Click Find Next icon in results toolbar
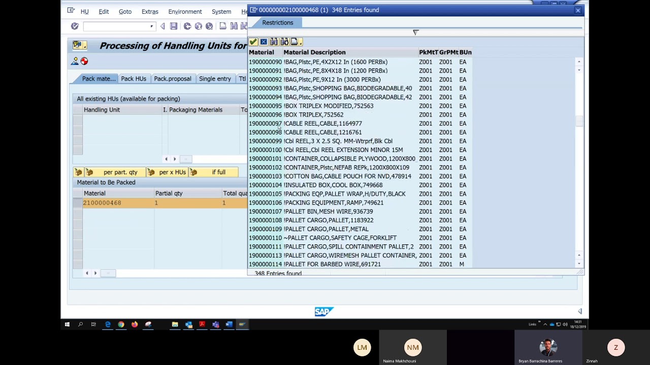The width and height of the screenshot is (650, 365). 284,42
